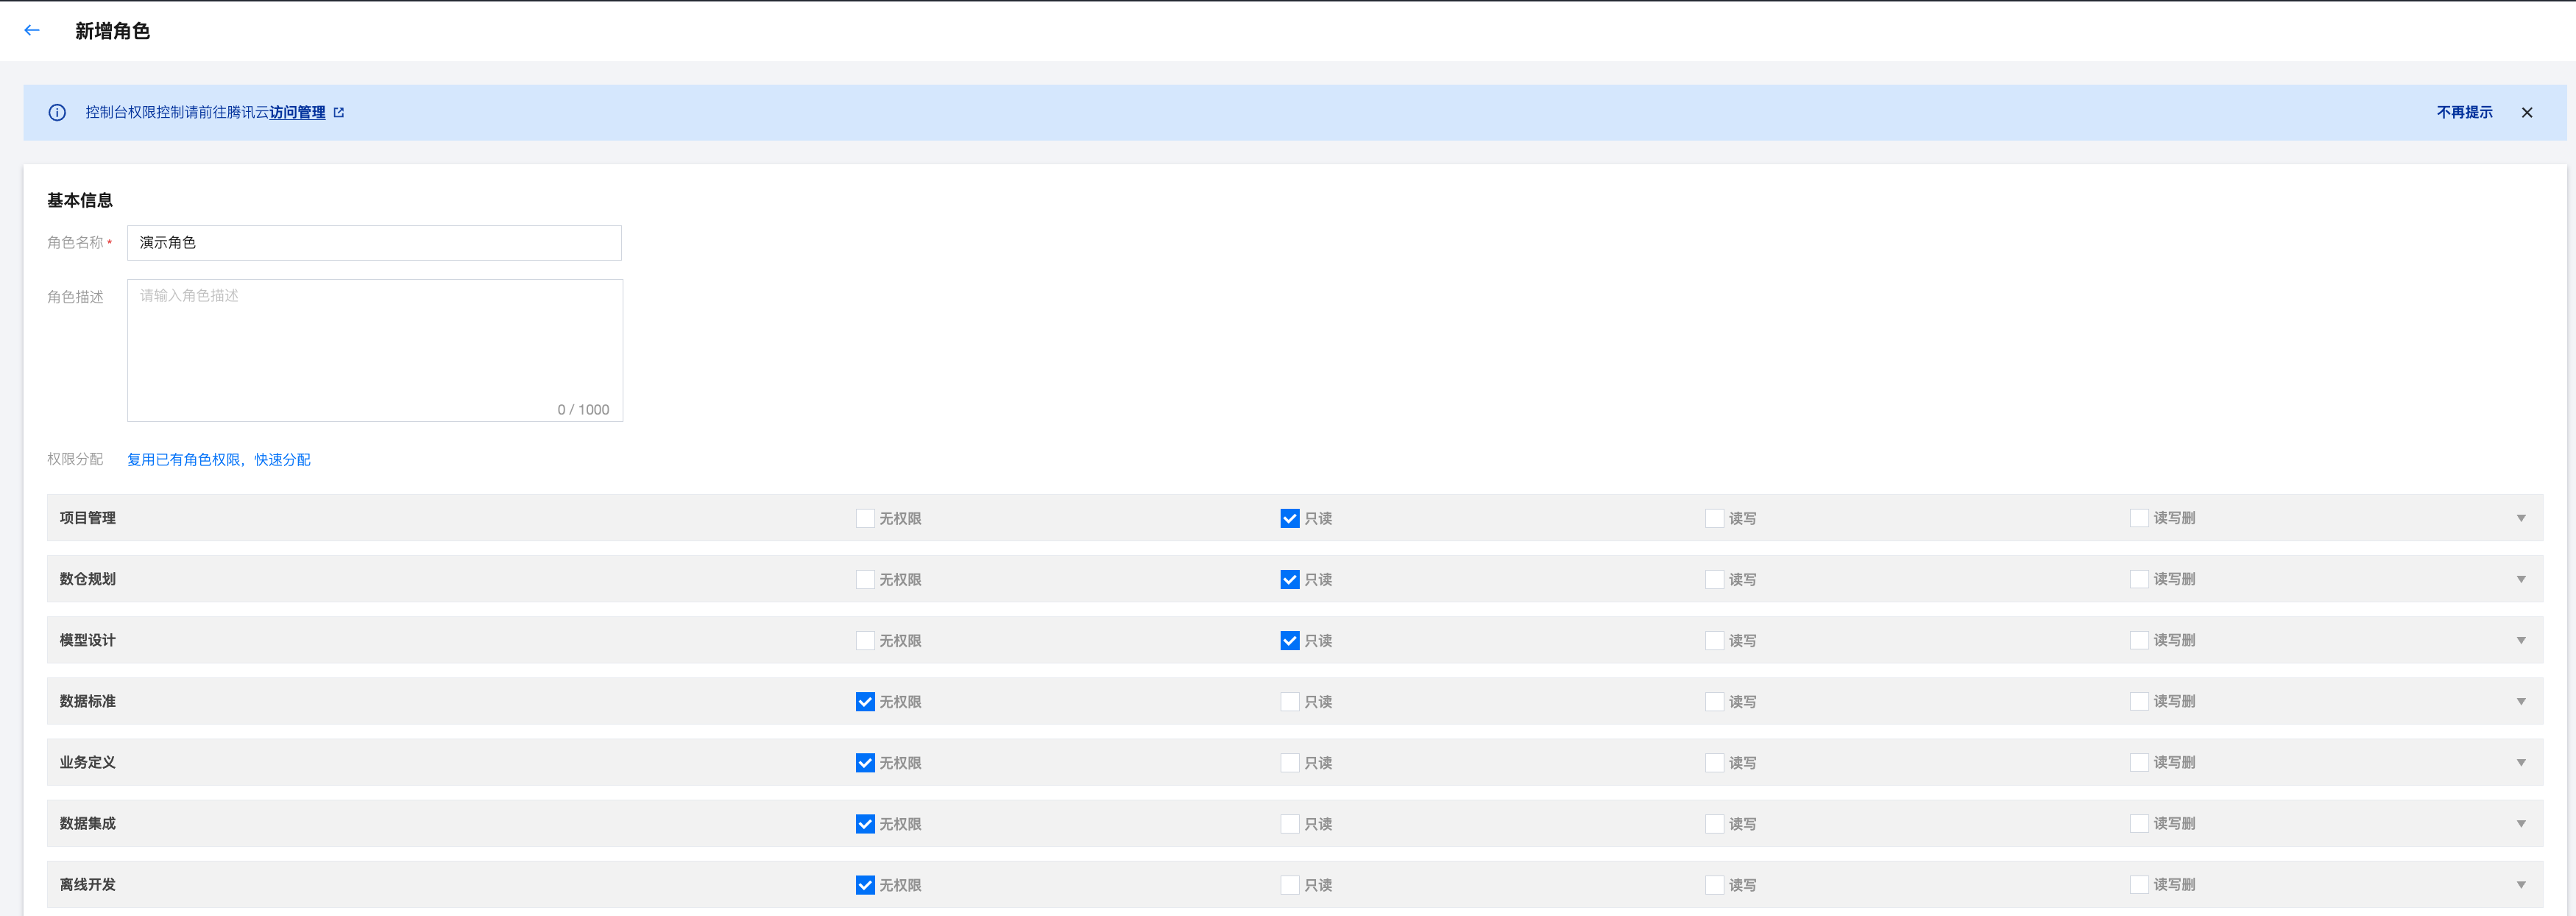Expand the 项目管理 permission row
The width and height of the screenshot is (2576, 916).
point(2521,519)
